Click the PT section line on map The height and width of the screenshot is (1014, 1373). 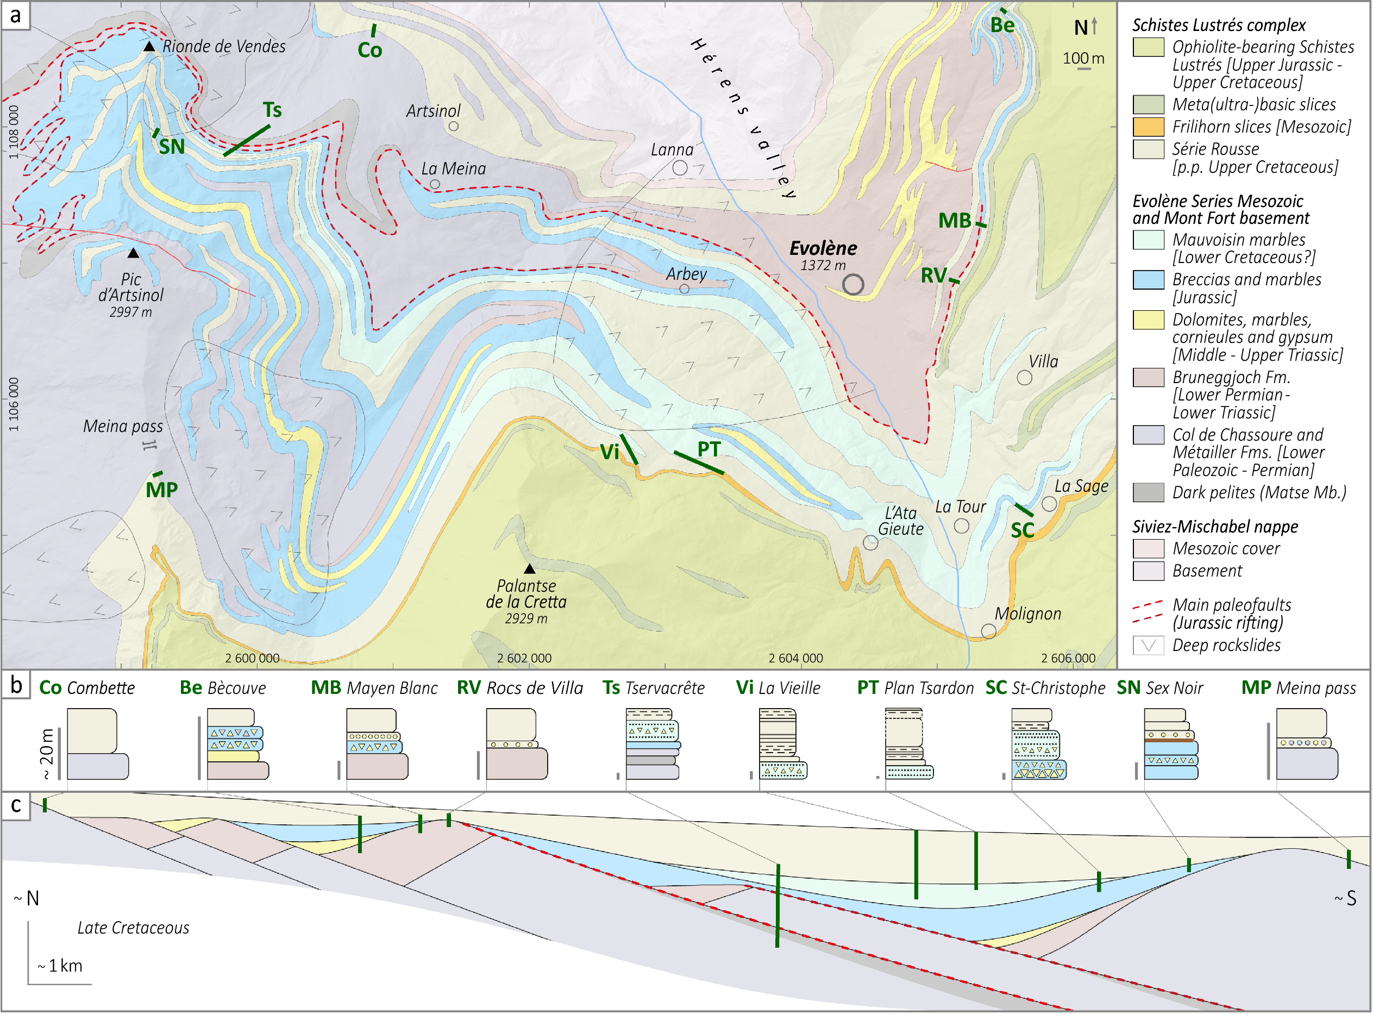click(x=699, y=463)
